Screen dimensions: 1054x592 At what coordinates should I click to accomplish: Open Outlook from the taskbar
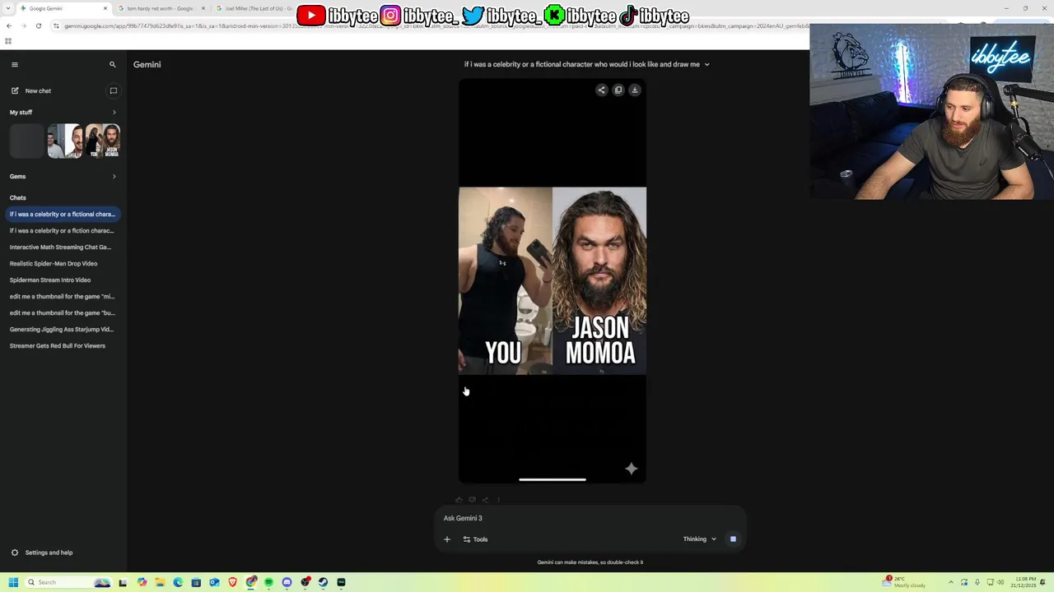tap(214, 582)
